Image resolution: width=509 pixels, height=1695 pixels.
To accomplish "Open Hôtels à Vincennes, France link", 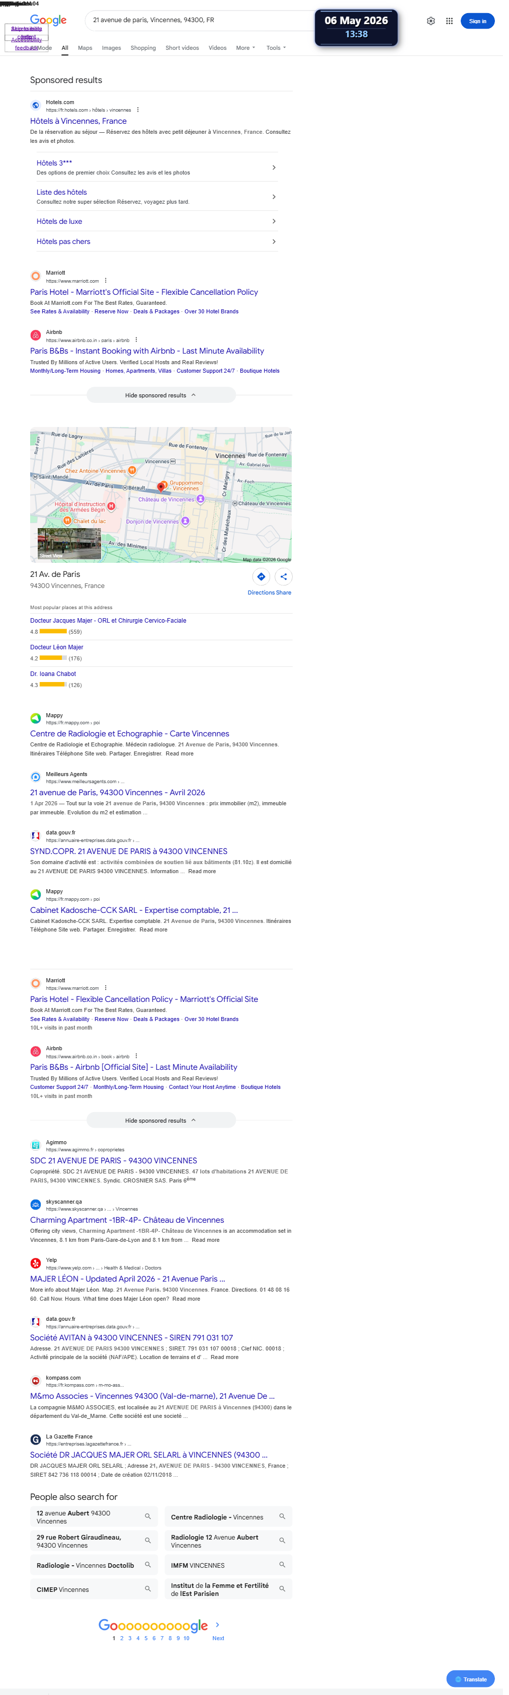I will [x=78, y=121].
